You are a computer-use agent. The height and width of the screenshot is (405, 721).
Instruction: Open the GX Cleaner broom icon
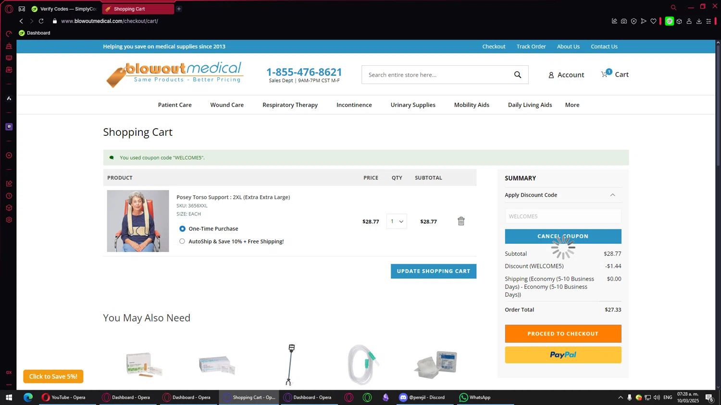(x=9, y=46)
